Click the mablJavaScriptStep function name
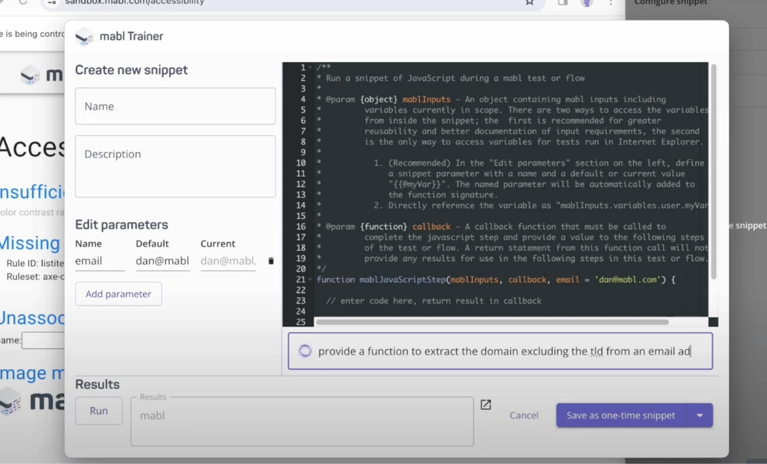767x464 pixels. [403, 280]
